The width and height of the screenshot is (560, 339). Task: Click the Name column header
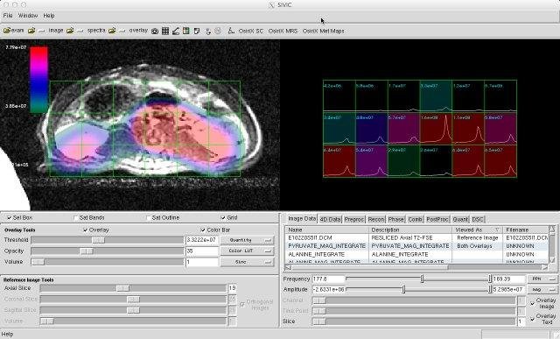coord(327,230)
